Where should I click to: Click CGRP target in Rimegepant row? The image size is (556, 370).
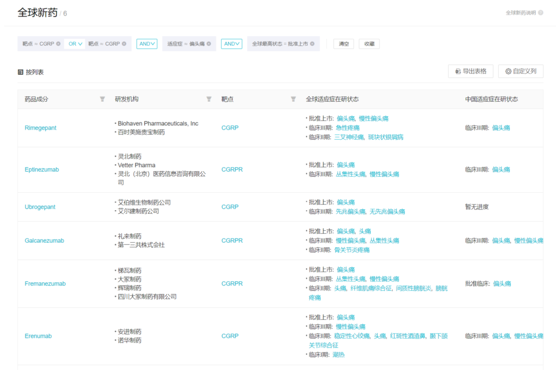point(230,128)
